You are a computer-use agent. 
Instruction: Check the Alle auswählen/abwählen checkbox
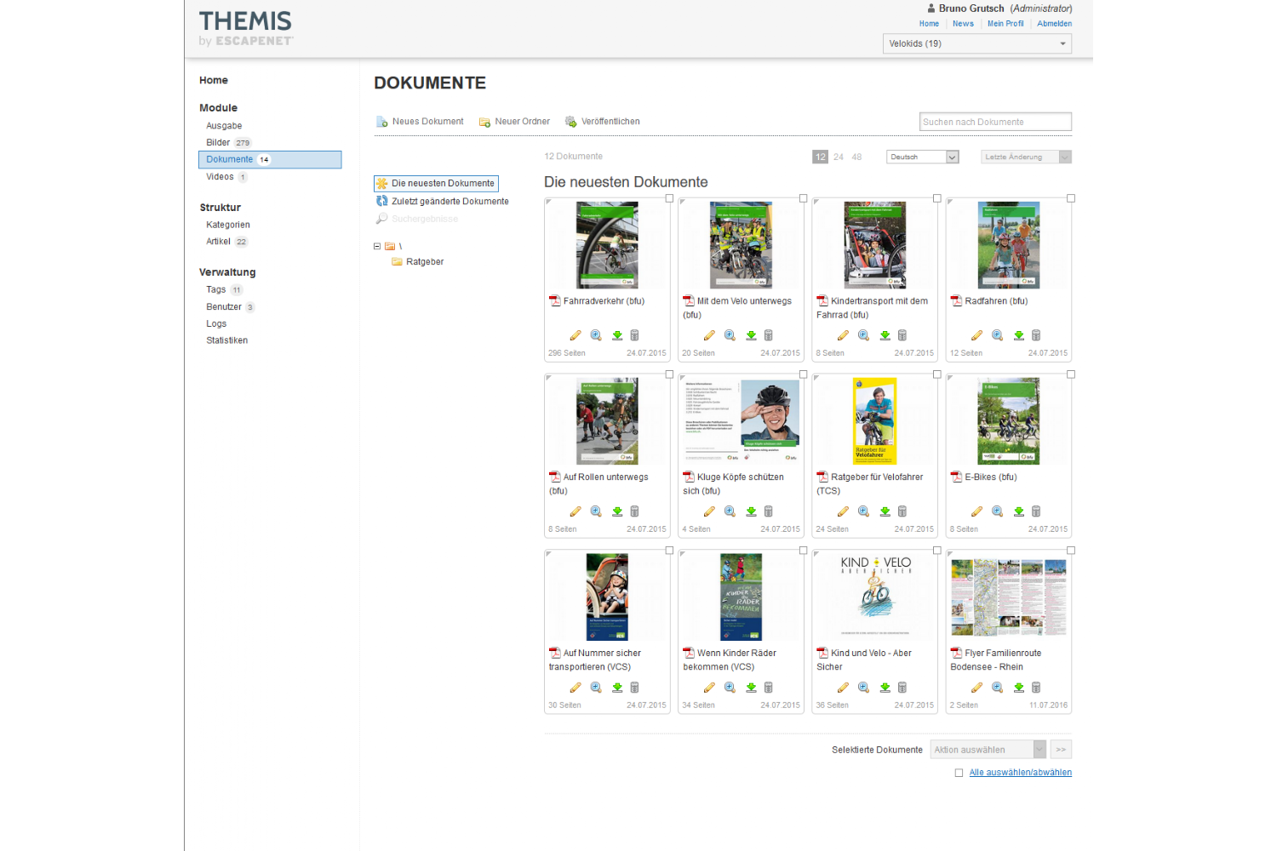[x=959, y=773]
